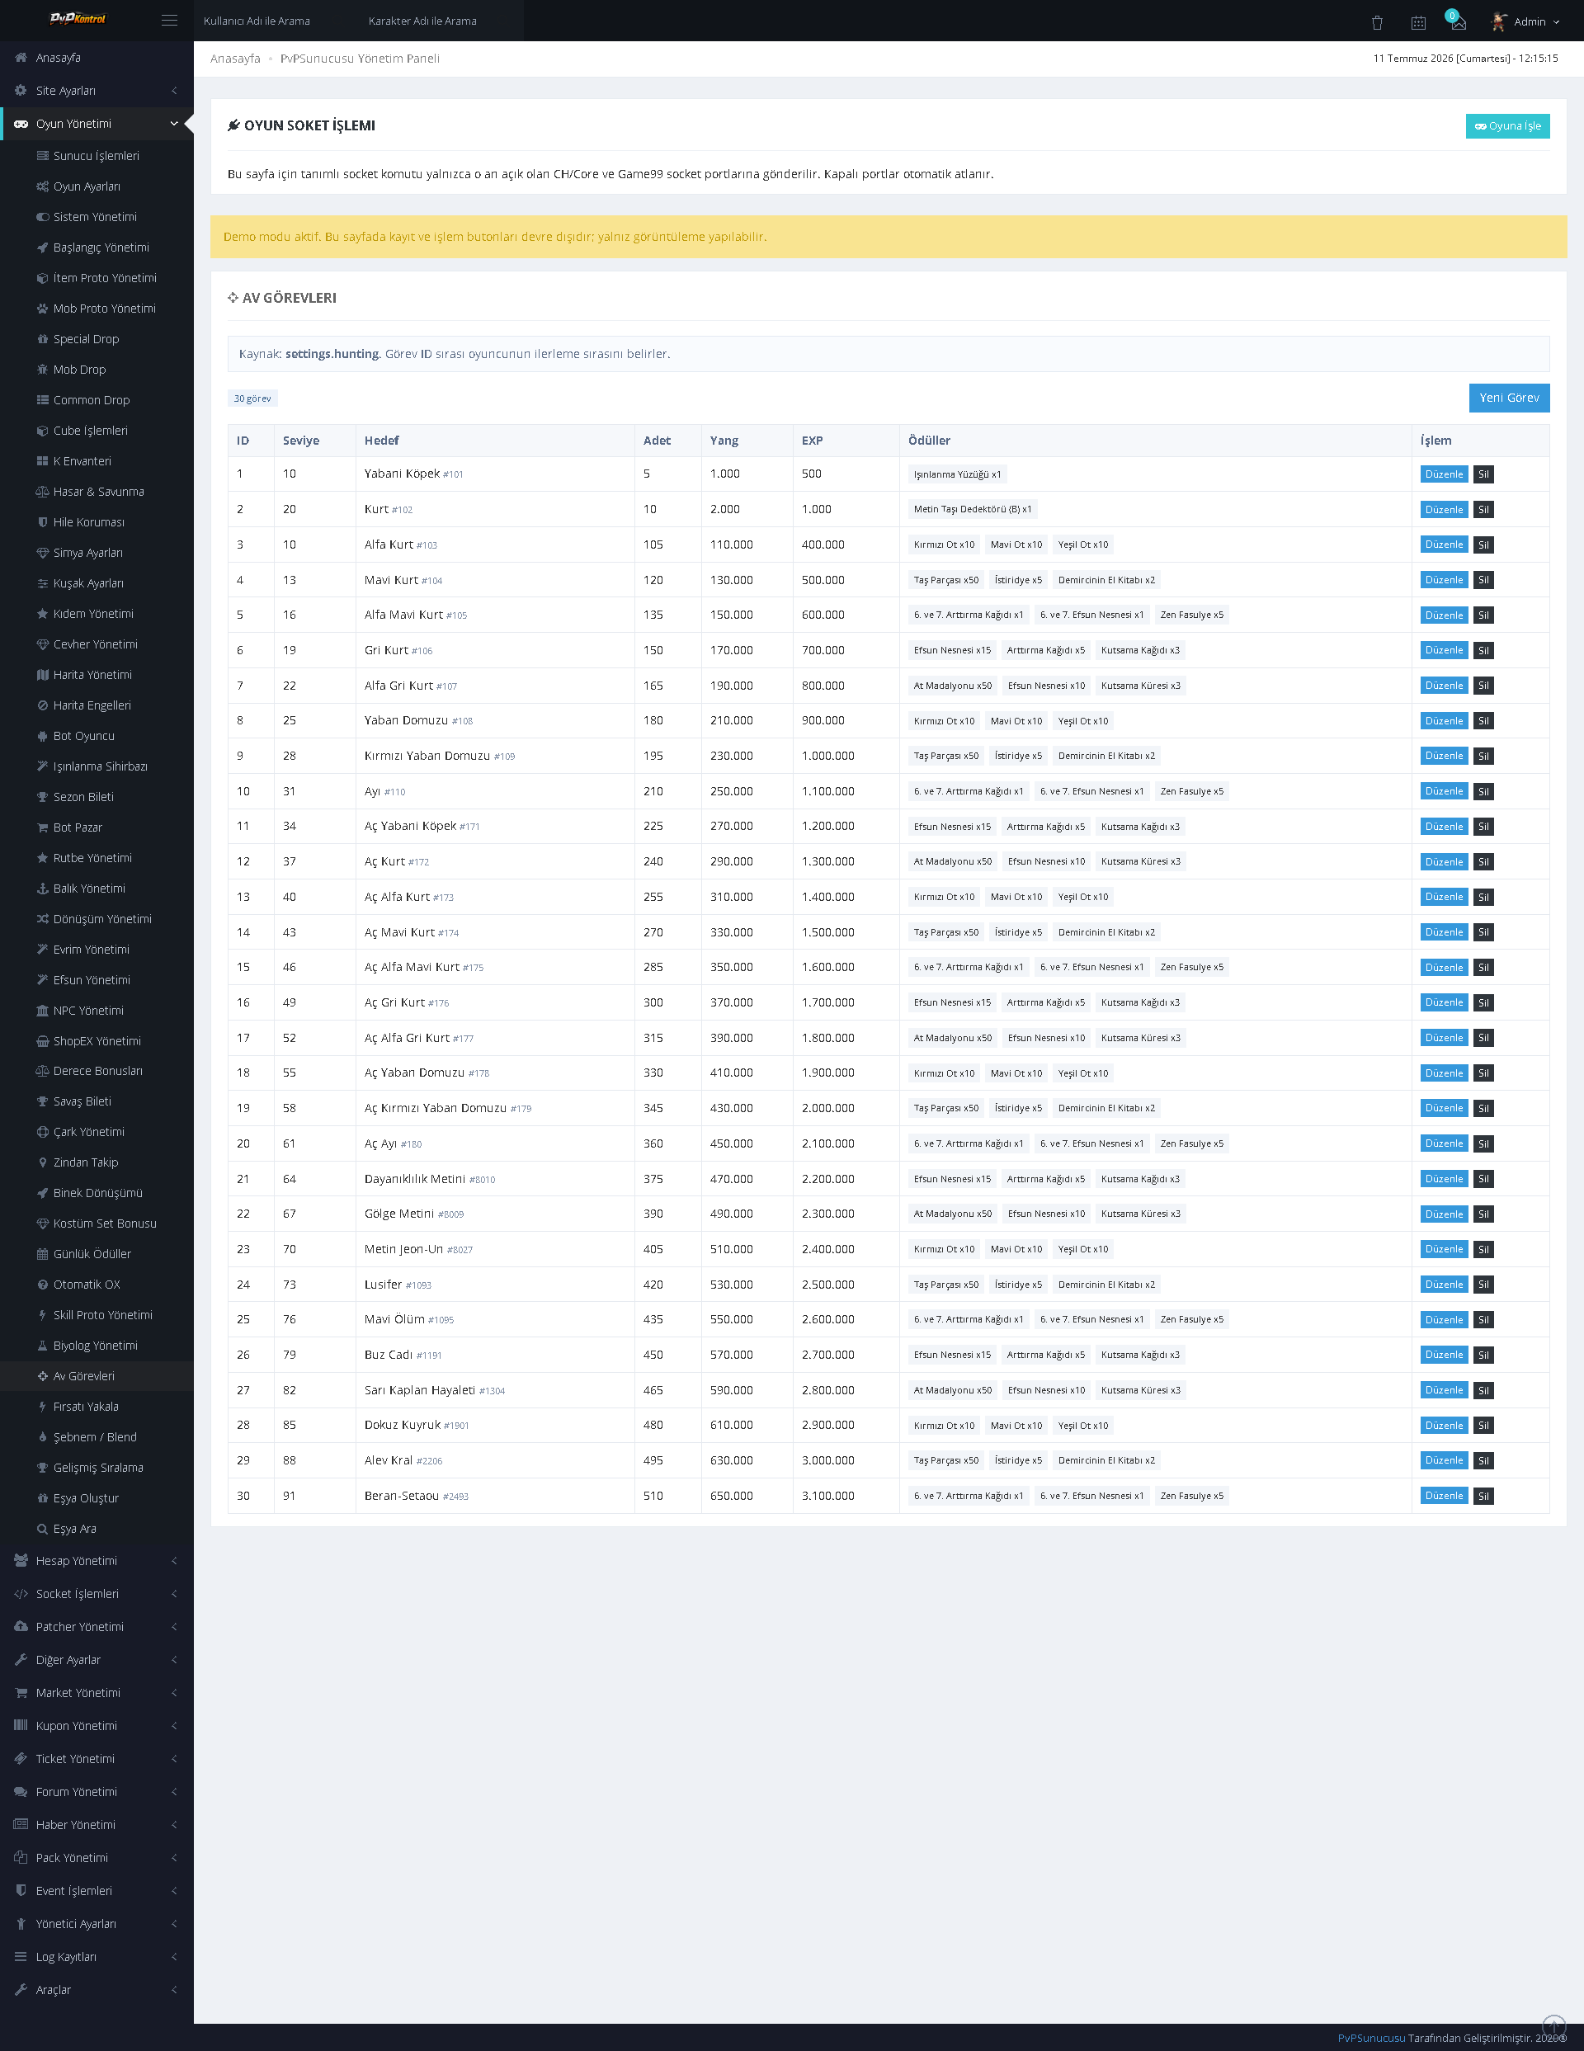Open Fırsatı Yakala sidebar item
Viewport: 1584px width, 2051px height.
tap(97, 1407)
